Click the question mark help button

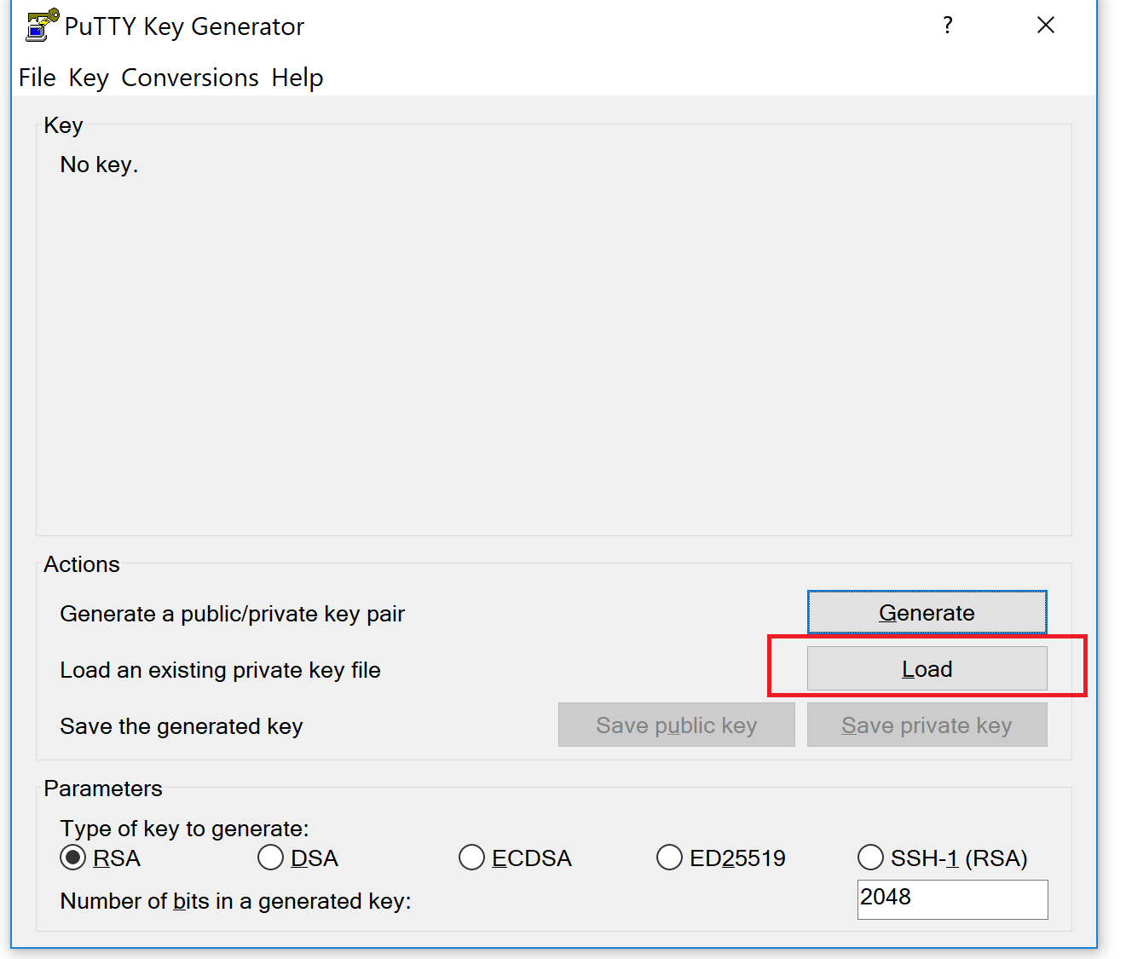948,26
